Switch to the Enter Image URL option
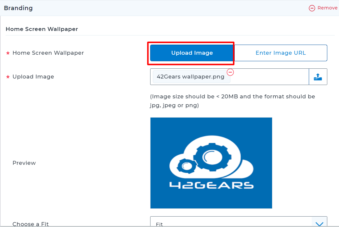This screenshot has width=339, height=227. click(x=280, y=53)
